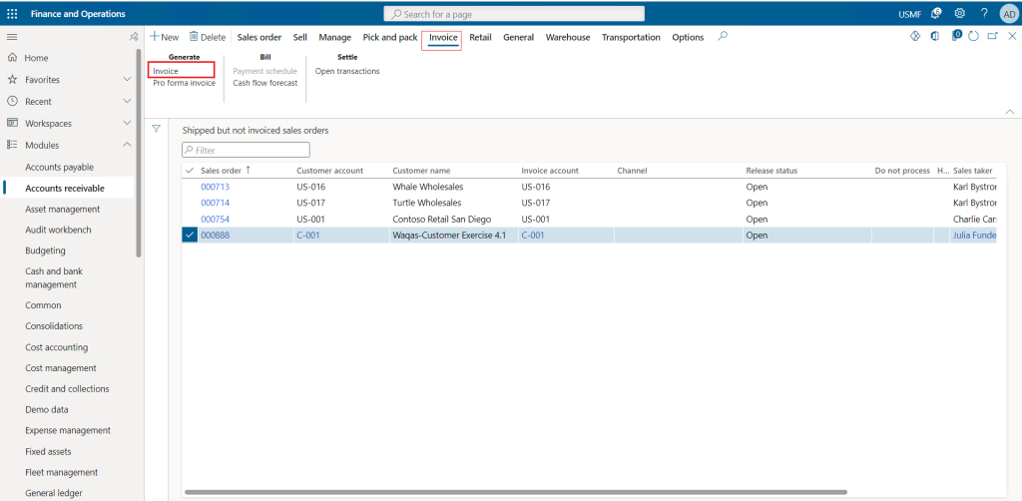
Task: Toggle the select-all checkmark column header
Action: [x=190, y=170]
